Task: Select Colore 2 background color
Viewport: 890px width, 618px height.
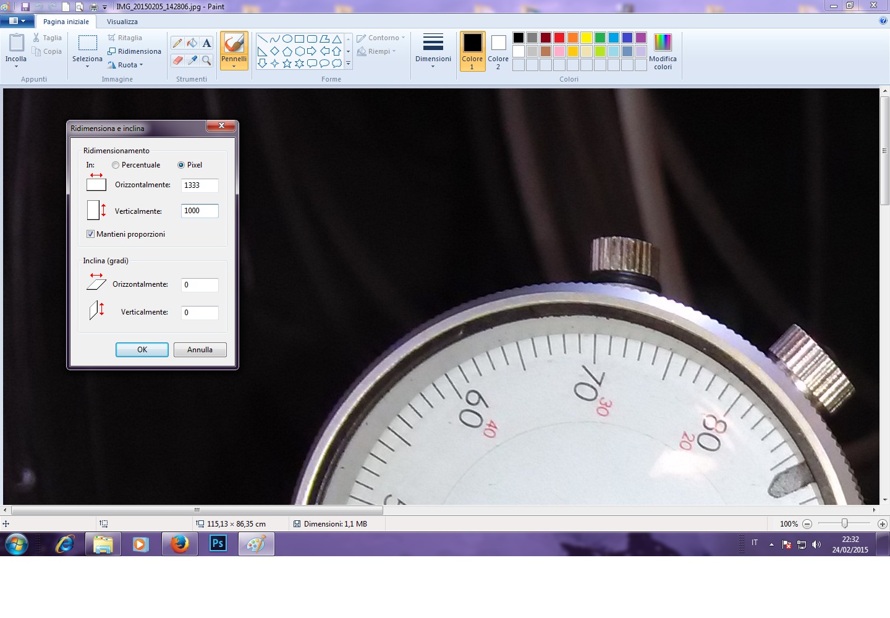Action: pyautogui.click(x=498, y=51)
